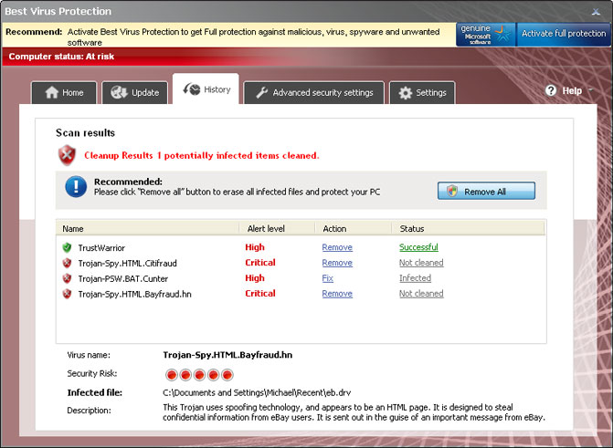Click the Help question mark icon
613x448 pixels.
[551, 90]
